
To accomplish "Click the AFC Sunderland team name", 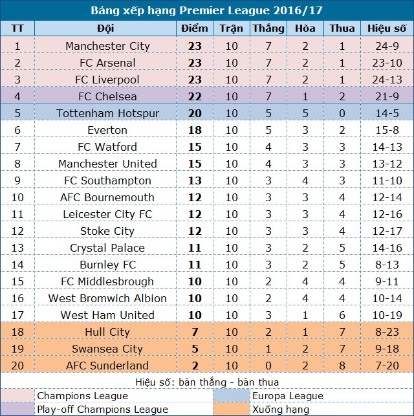I will [107, 366].
